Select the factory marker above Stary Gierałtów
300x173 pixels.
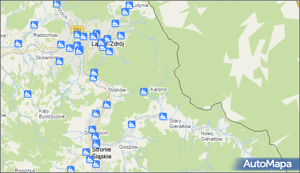163,116
